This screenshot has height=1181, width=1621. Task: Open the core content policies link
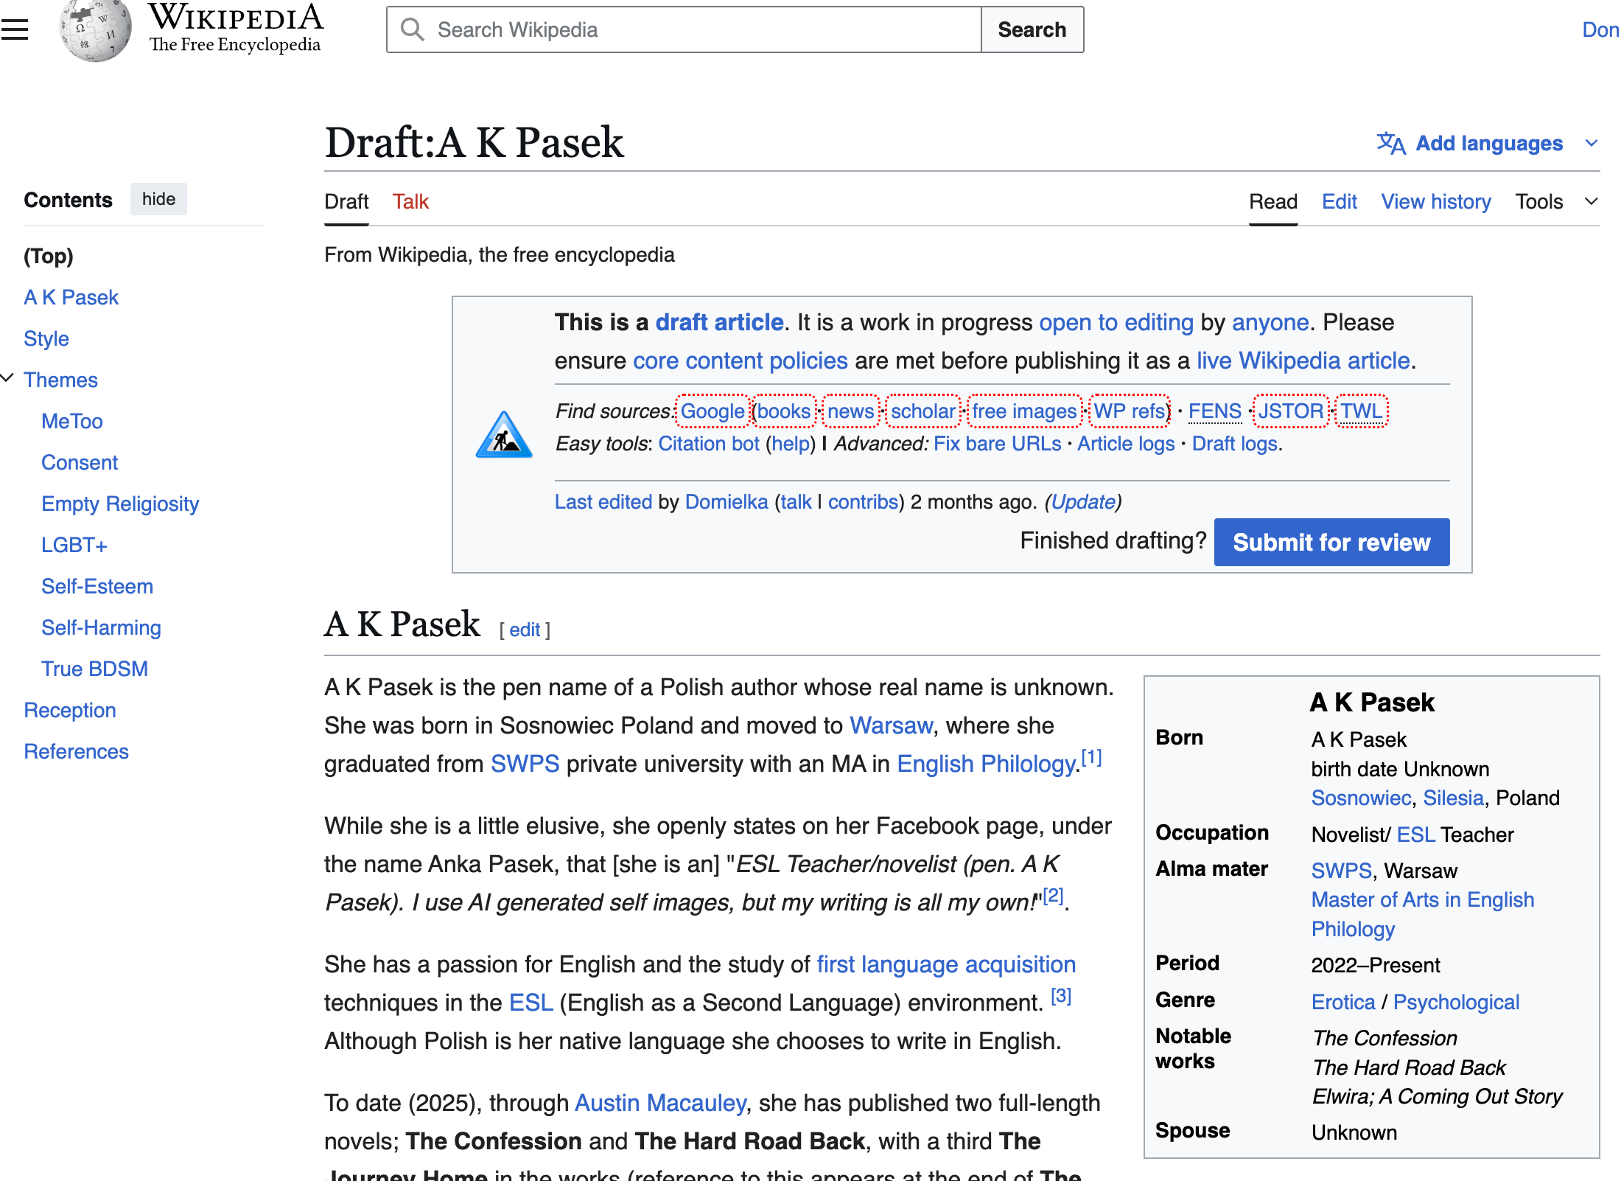pyautogui.click(x=741, y=360)
